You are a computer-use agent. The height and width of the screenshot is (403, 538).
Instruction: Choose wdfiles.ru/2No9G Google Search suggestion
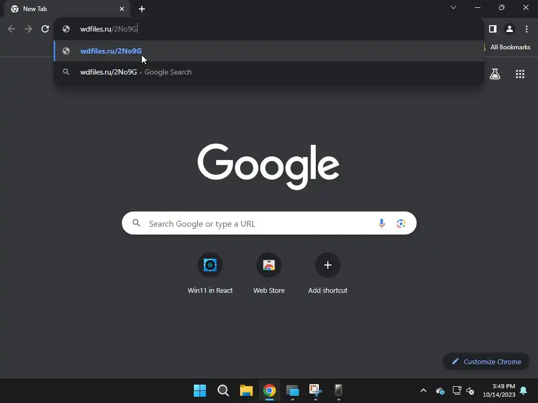click(269, 72)
